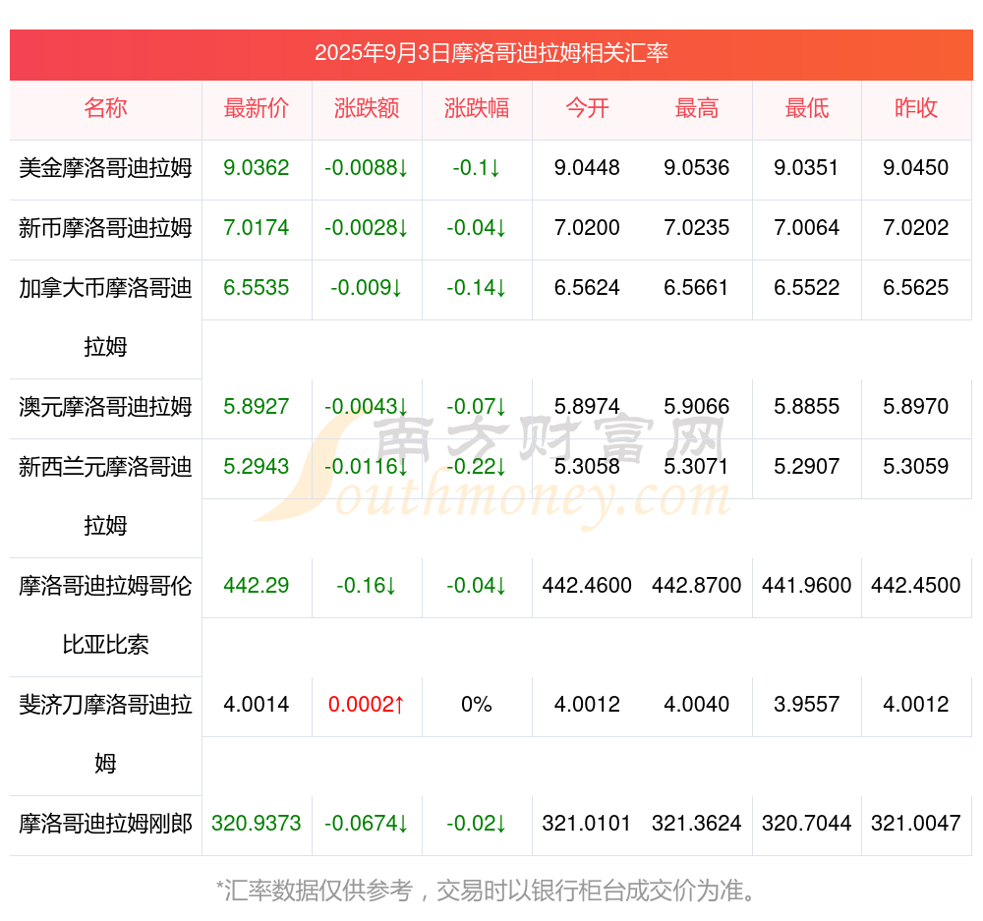
Task: Click the row name 加拿大币摩洛哥迪拉姆
Action: (x=105, y=317)
